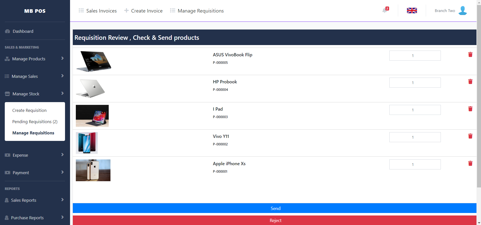
Task: Focus the Vivo Y11 quantity field
Action: click(415, 137)
